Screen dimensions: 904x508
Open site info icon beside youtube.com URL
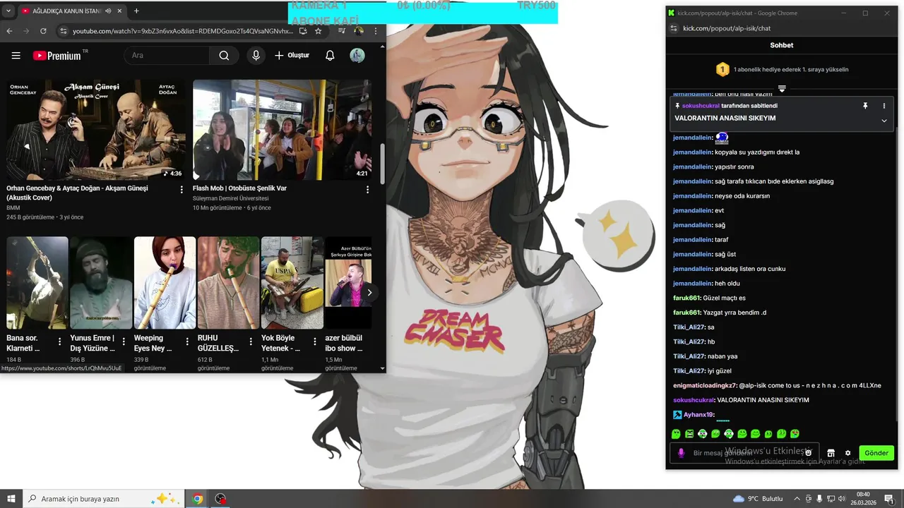pos(64,31)
